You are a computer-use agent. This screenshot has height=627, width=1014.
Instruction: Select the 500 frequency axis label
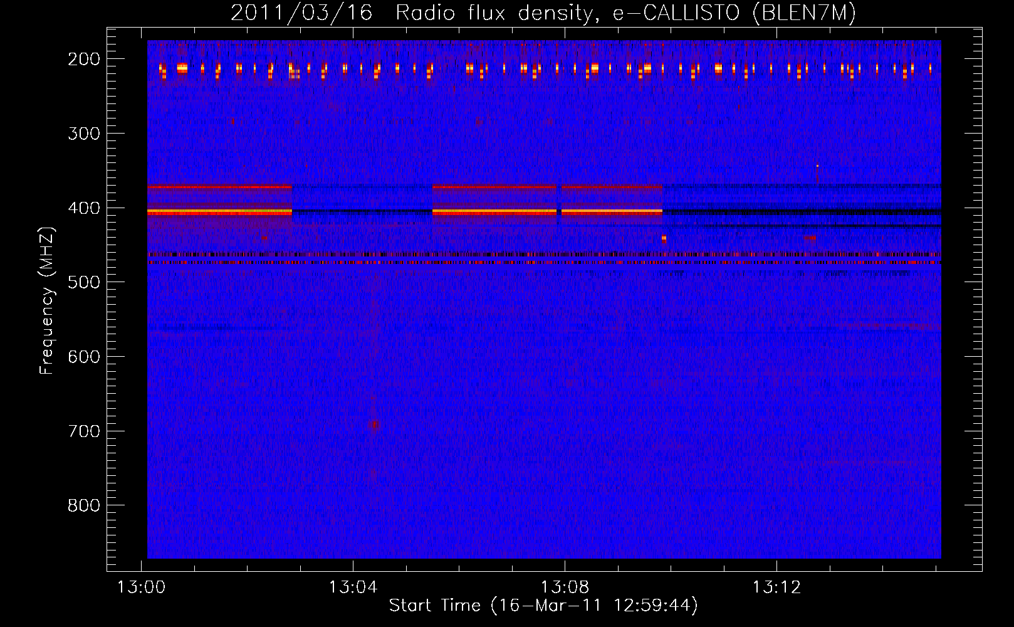84,282
